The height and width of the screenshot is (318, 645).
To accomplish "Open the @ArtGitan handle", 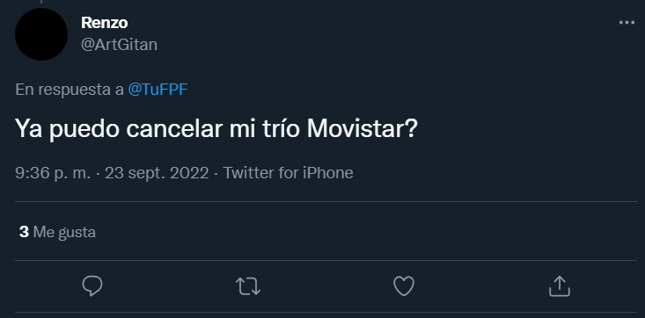I will [119, 45].
